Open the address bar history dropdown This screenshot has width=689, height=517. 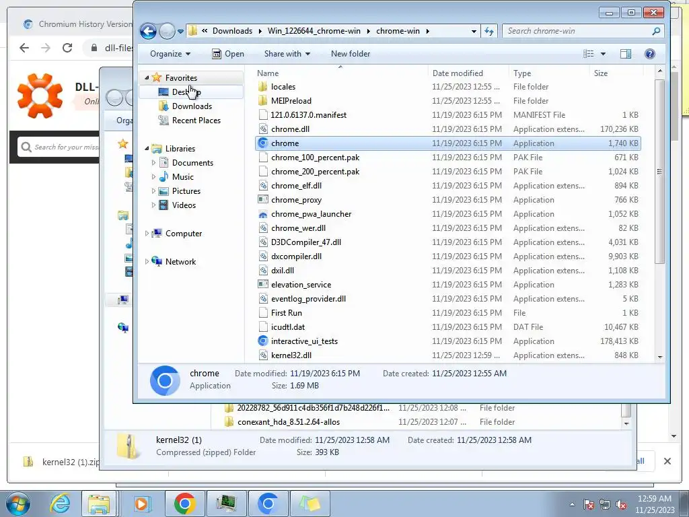(474, 31)
